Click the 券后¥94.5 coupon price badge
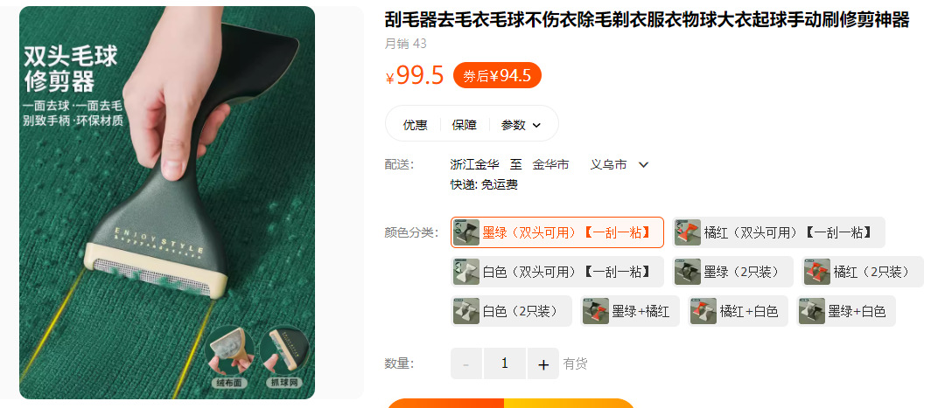This screenshot has height=408, width=952. pos(497,76)
